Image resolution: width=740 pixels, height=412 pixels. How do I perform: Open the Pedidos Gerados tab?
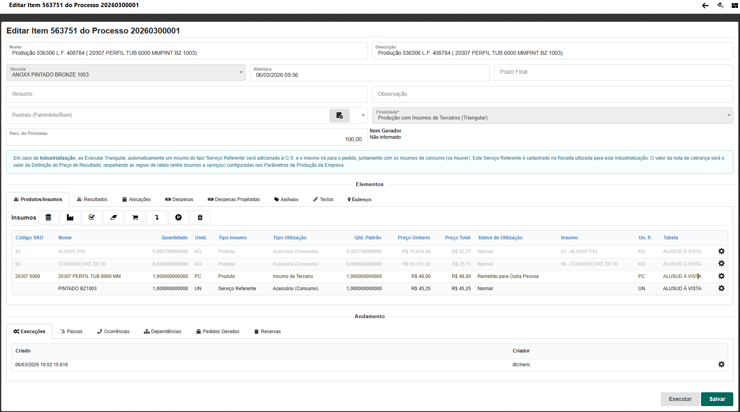coord(218,332)
